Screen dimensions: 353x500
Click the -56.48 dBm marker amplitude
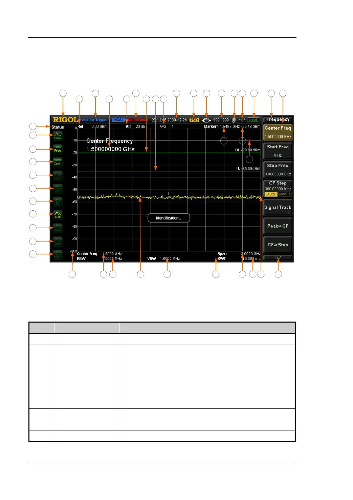pyautogui.click(x=251, y=127)
